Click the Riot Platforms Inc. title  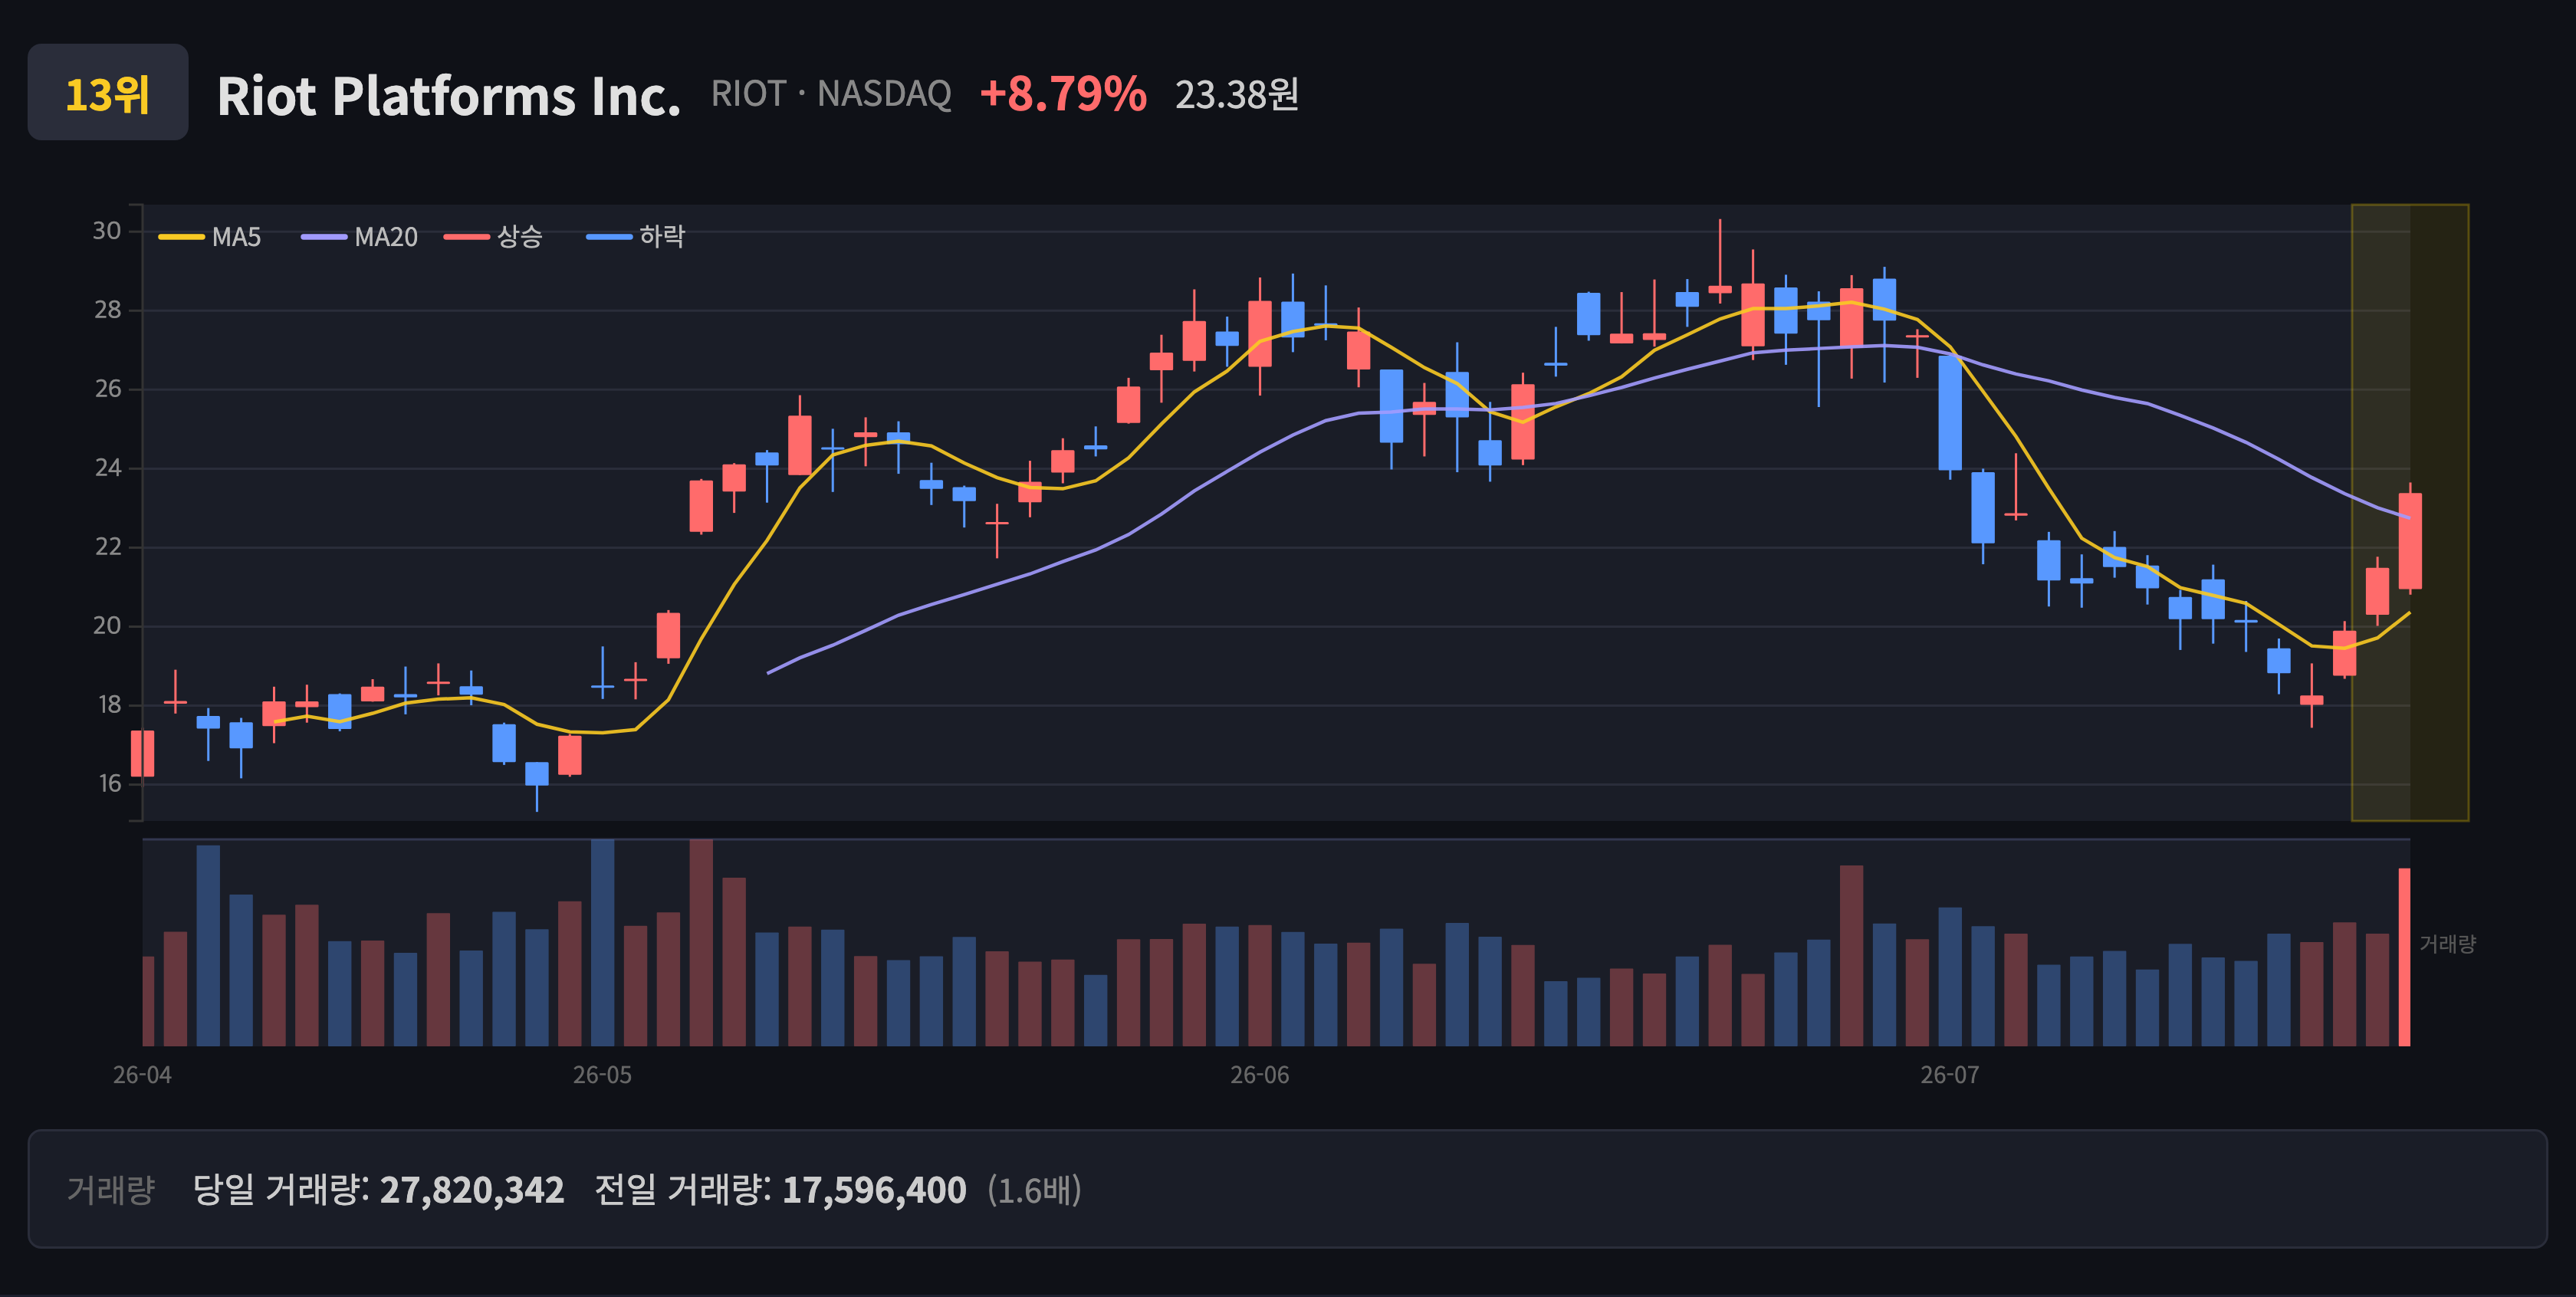(449, 96)
